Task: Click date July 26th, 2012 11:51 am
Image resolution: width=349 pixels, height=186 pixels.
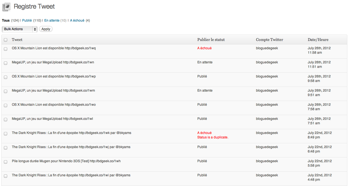Action: coord(319,64)
